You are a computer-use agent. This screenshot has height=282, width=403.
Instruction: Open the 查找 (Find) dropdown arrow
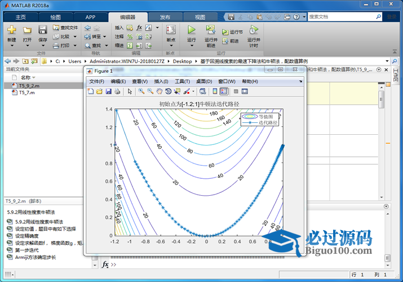tap(107, 46)
